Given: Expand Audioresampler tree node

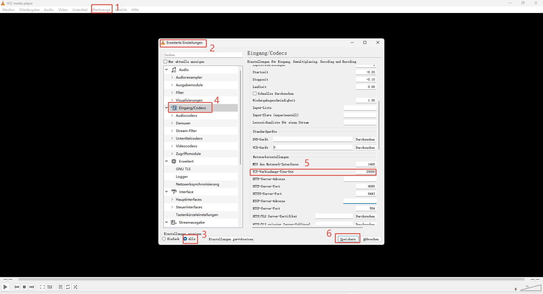Looking at the screenshot, I should (172, 77).
